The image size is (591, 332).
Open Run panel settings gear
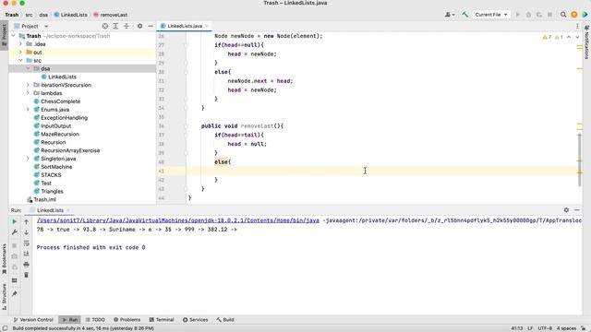click(566, 210)
